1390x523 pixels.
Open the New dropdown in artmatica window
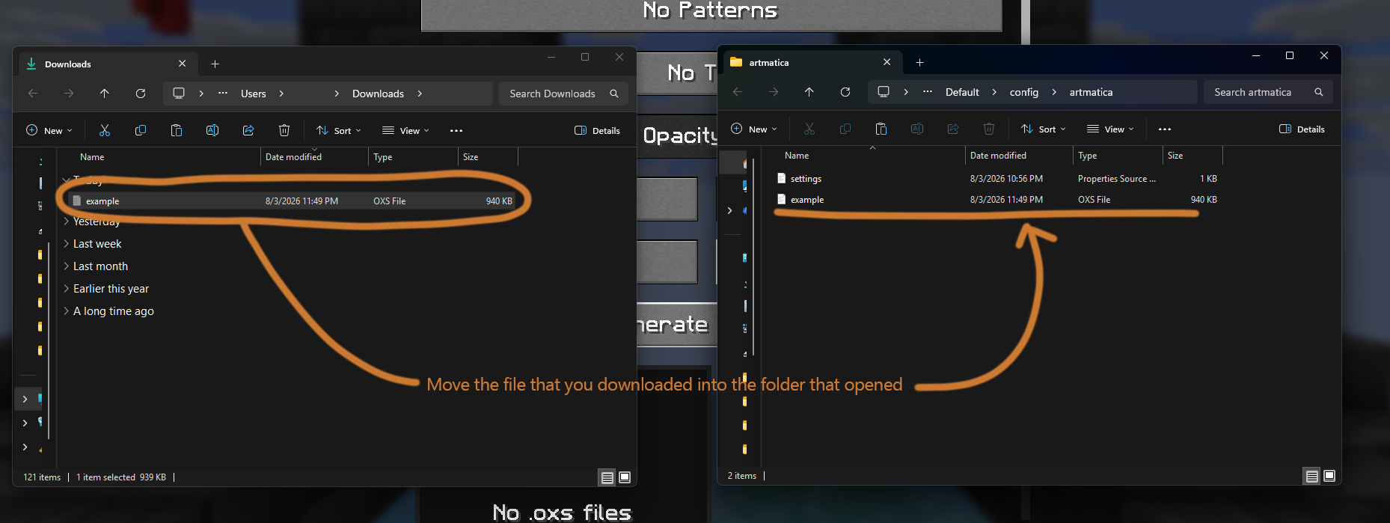pyautogui.click(x=754, y=129)
